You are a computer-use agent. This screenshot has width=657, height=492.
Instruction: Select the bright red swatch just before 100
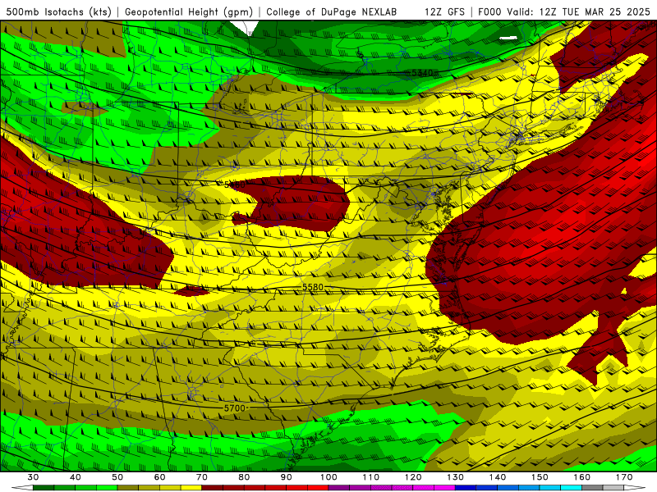coord(319,488)
